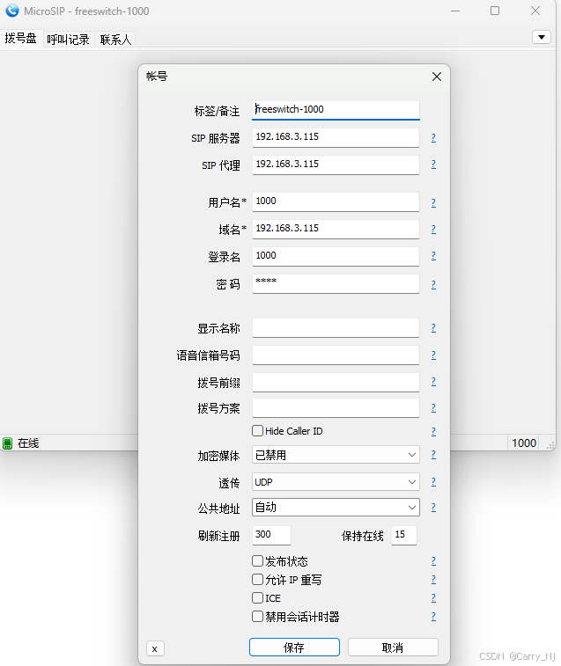The height and width of the screenshot is (666, 561).
Task: Enable the 发布状态 checkbox
Action: (257, 561)
